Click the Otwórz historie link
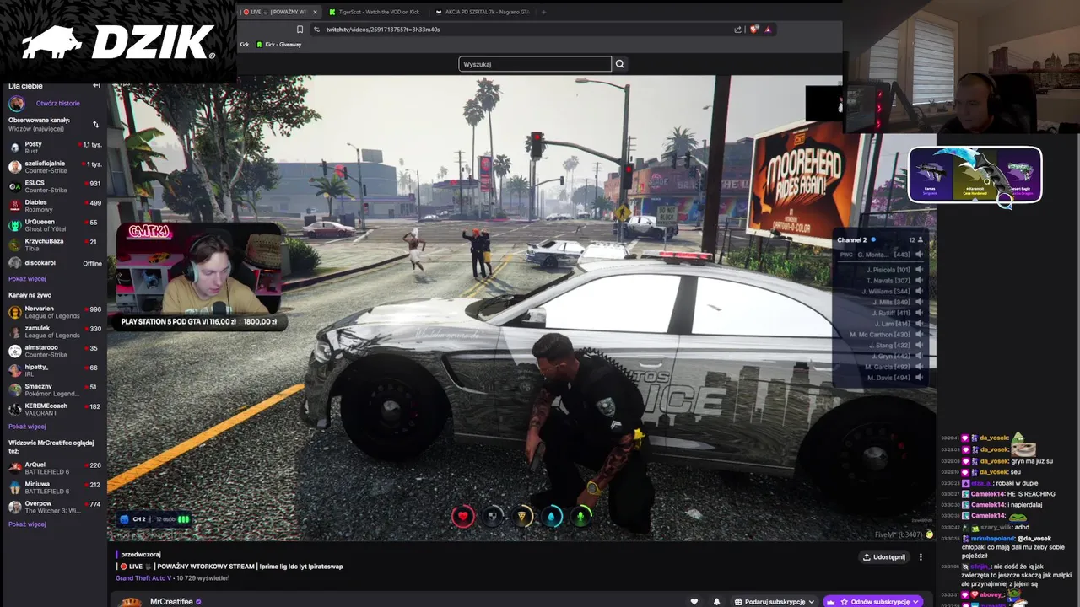This screenshot has width=1080, height=607. click(x=58, y=104)
